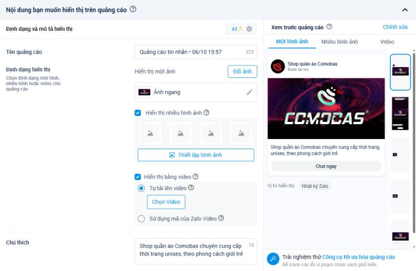The height and width of the screenshot is (271, 416).
Task: Uncheck the Hiển thị bằng video checkbox
Action: click(x=138, y=177)
